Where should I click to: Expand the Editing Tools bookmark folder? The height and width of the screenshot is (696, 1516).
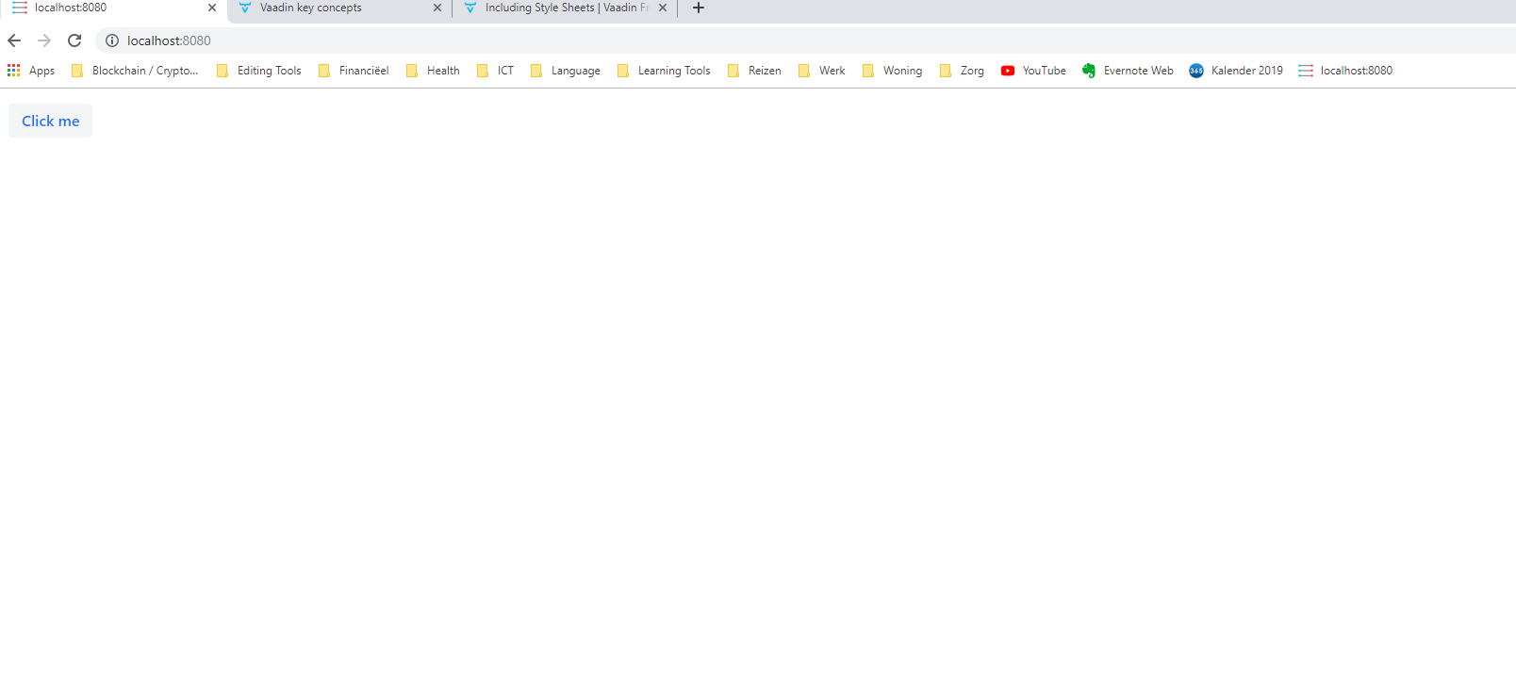(x=259, y=71)
